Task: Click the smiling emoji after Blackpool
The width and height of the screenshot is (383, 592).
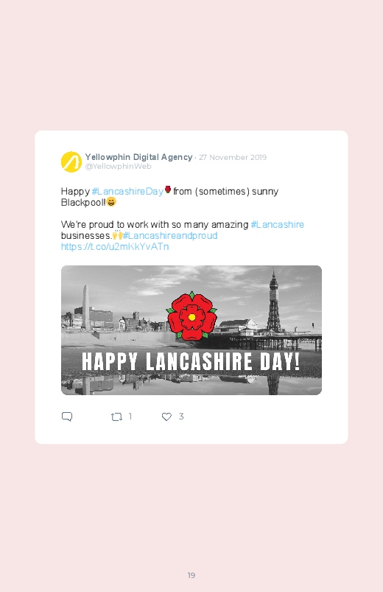Action: click(x=111, y=202)
